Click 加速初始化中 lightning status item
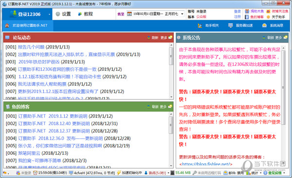Viewport: 292px width, 178px height. (129, 173)
